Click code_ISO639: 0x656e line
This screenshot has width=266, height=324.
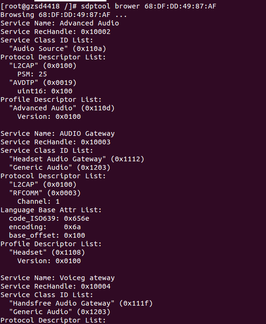click(49, 218)
